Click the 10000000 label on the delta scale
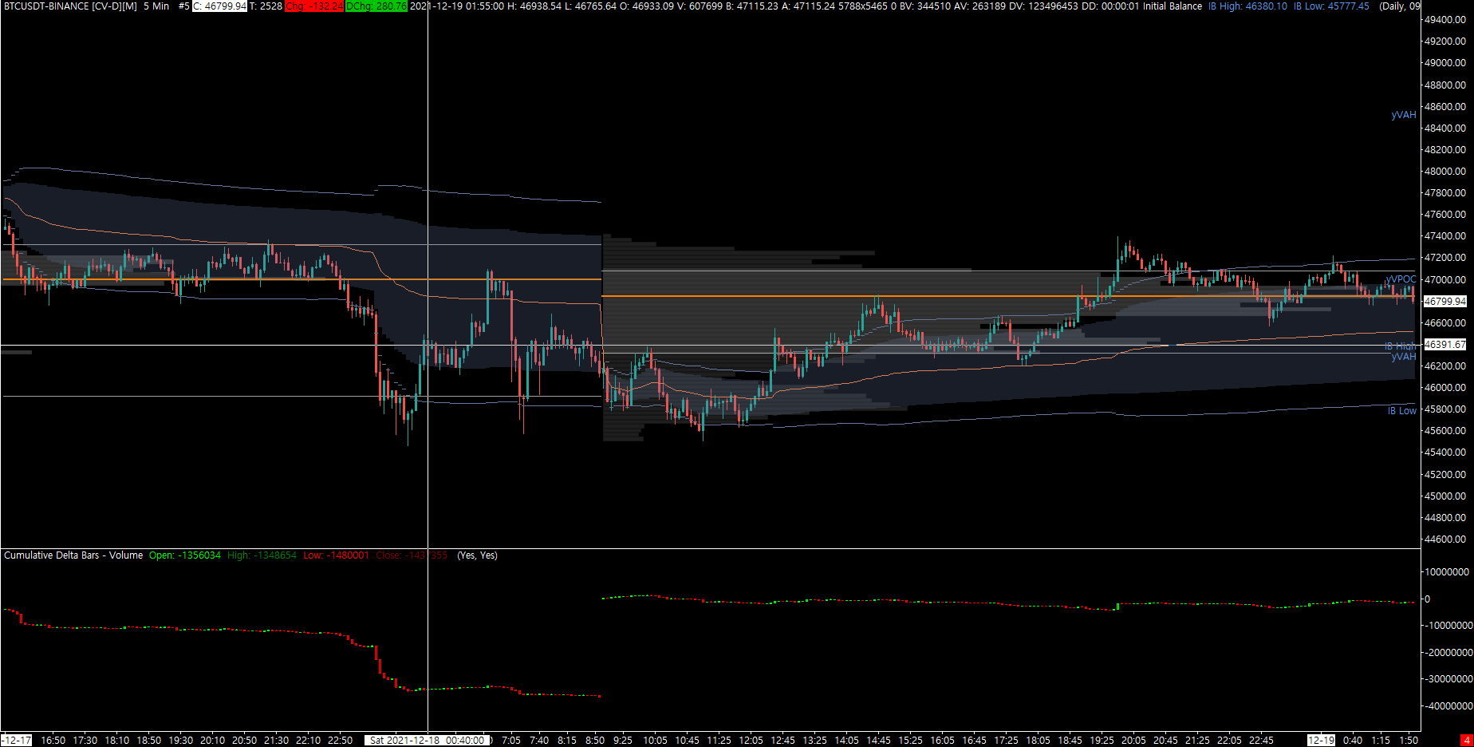 point(1447,572)
